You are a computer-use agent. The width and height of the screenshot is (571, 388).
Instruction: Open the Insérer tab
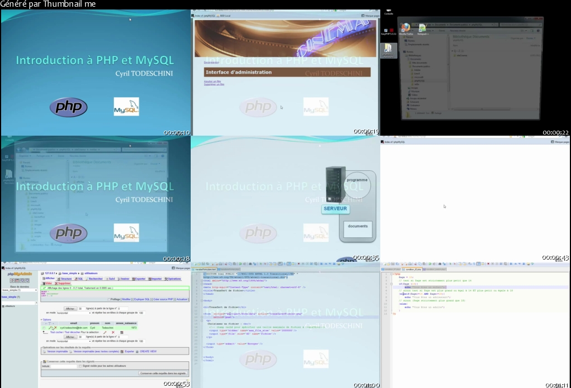[x=123, y=279]
